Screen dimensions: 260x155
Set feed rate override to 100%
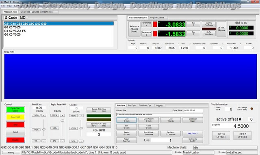[x=36, y=130]
